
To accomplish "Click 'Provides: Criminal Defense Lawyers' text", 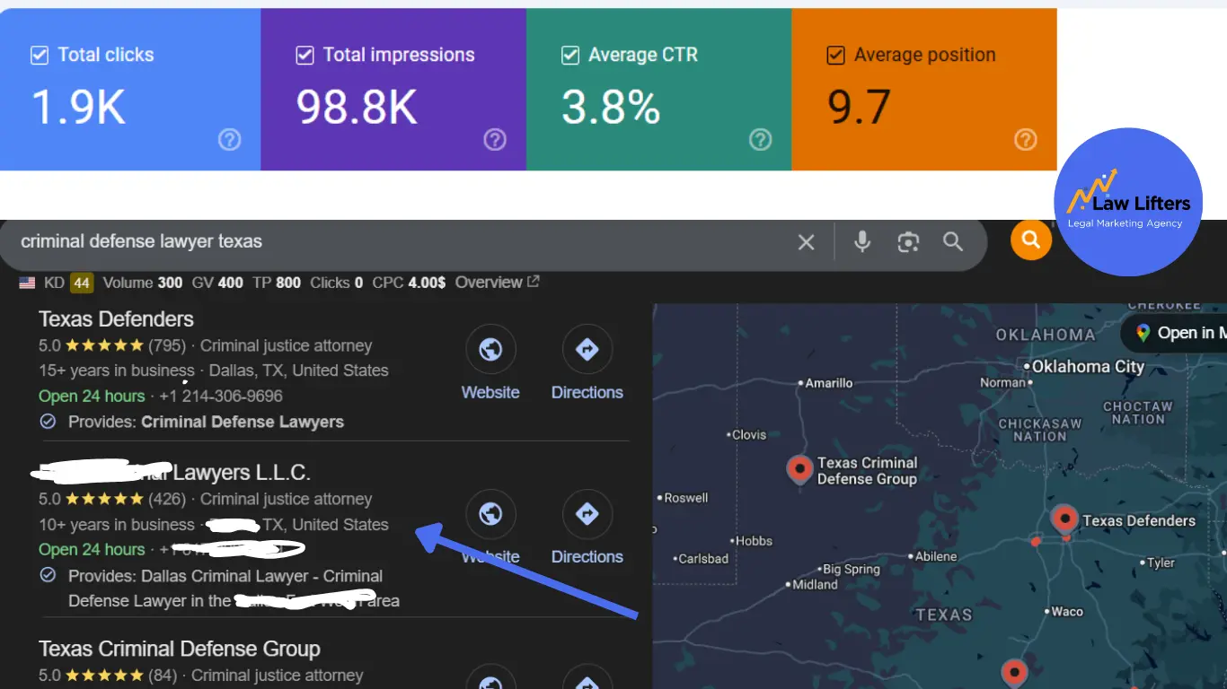I will (x=206, y=422).
